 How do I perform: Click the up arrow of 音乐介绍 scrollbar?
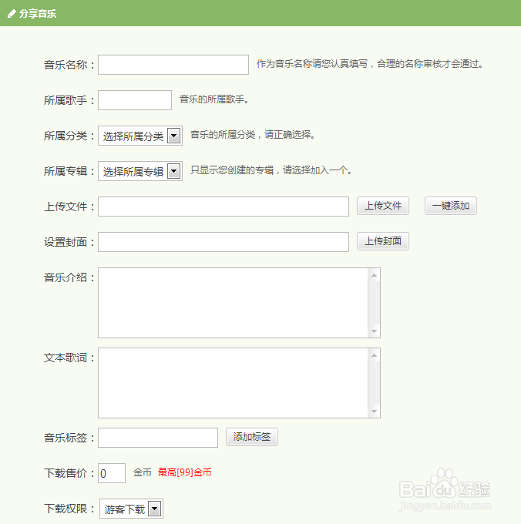(374, 275)
